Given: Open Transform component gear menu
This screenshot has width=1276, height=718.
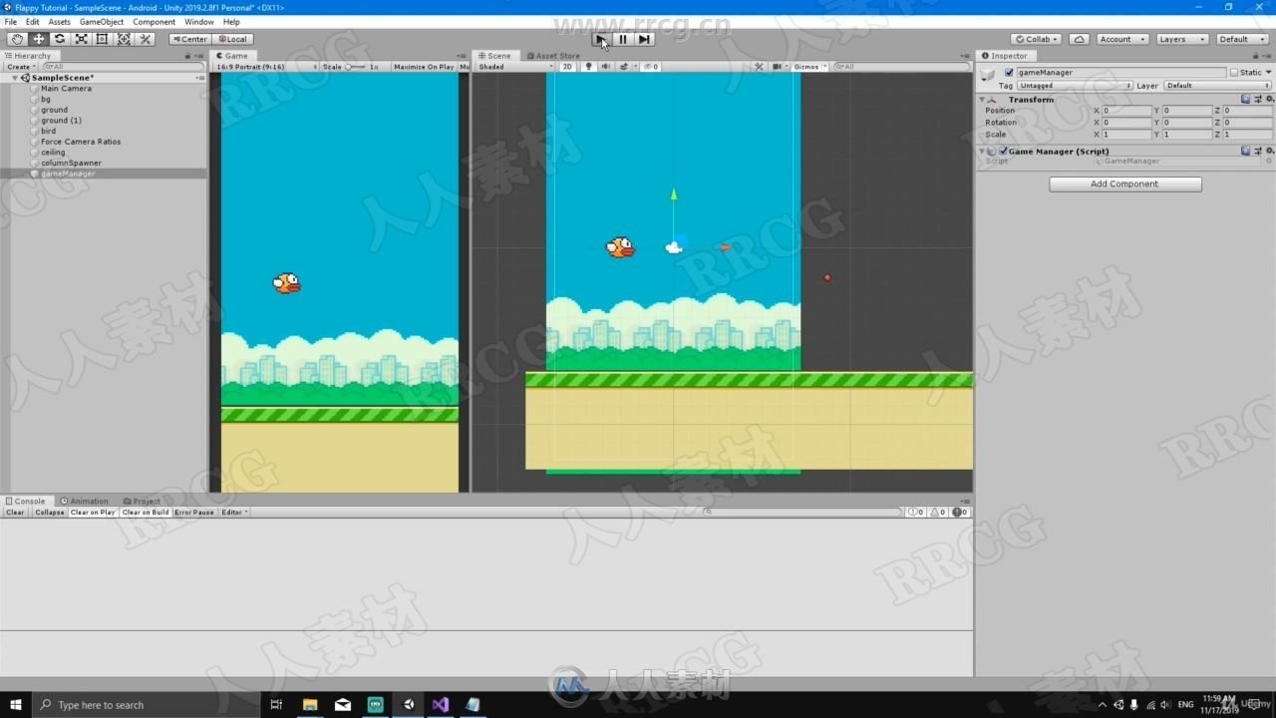Looking at the screenshot, I should pos(1268,99).
